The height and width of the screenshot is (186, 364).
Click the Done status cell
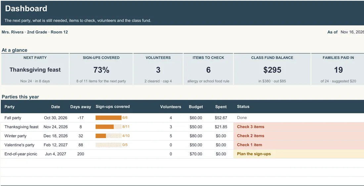[x=242, y=118]
